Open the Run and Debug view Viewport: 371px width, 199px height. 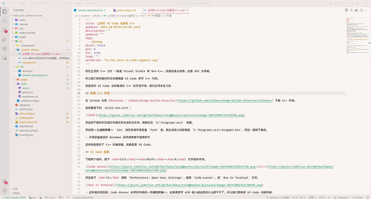[4, 39]
